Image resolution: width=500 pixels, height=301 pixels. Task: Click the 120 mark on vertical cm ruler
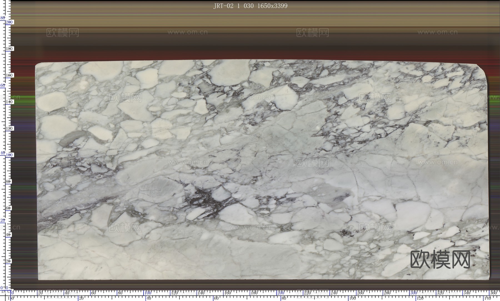[x=9, y=128]
